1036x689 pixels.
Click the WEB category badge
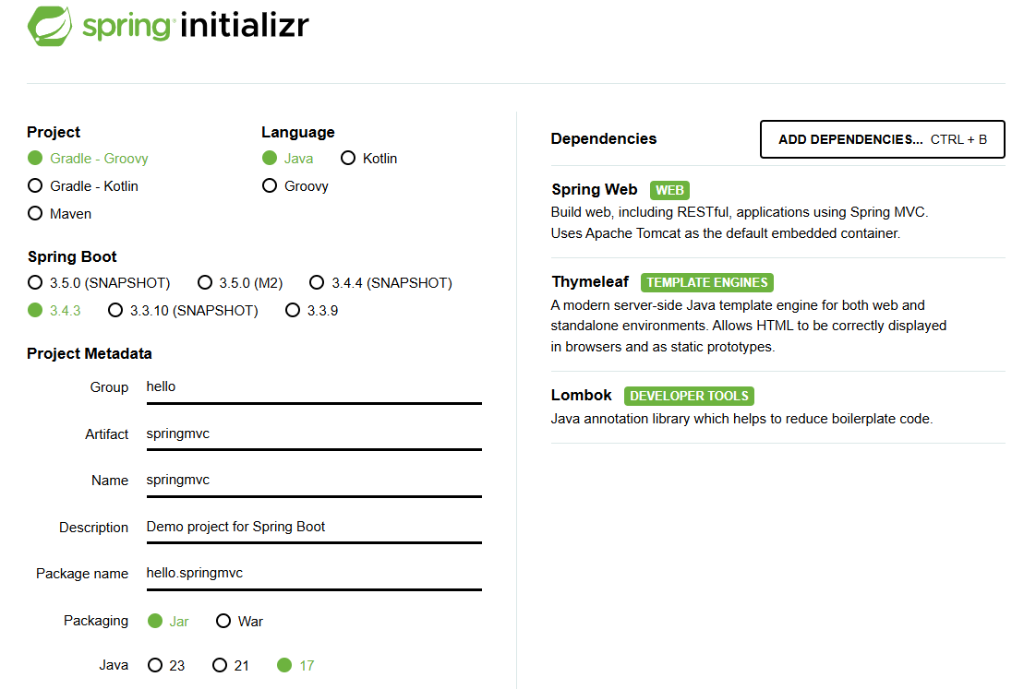[669, 190]
